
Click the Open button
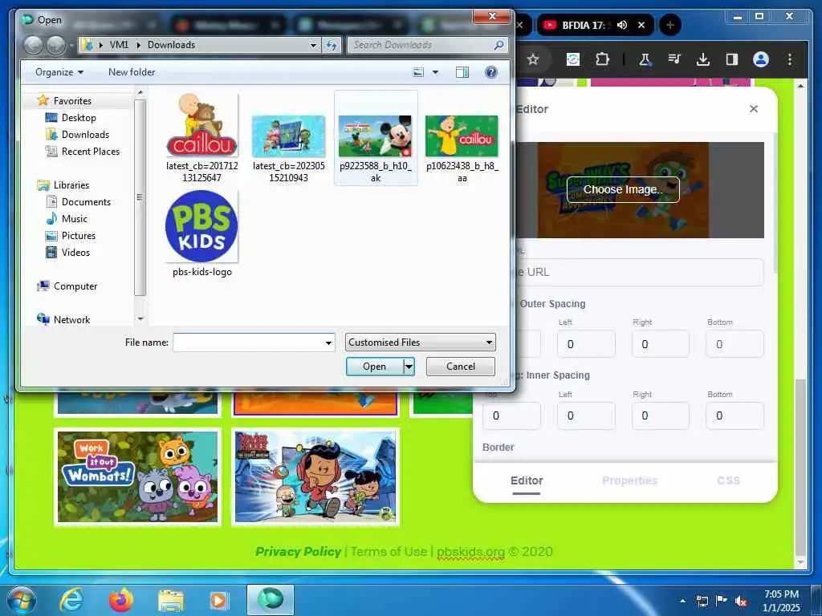(374, 367)
